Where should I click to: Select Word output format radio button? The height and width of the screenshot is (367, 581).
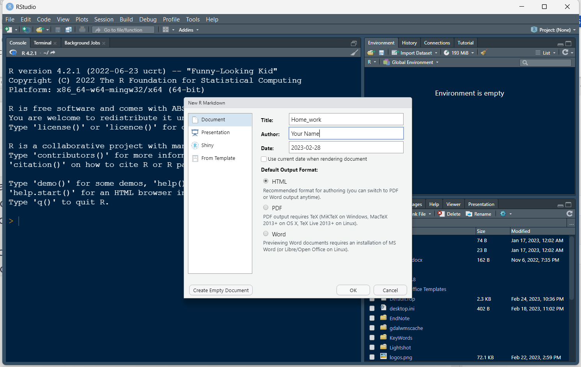pyautogui.click(x=266, y=234)
